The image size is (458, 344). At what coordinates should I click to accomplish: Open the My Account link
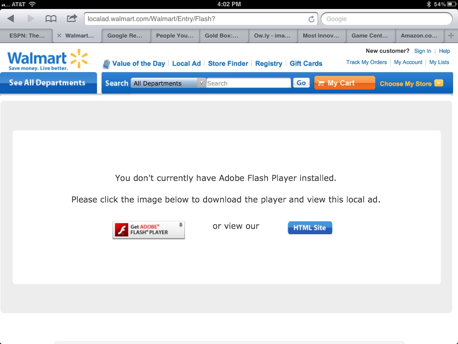tap(408, 62)
